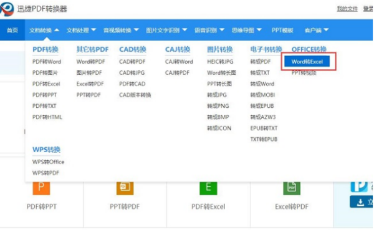Choose 转成PNG in 图片转换

click(x=218, y=106)
